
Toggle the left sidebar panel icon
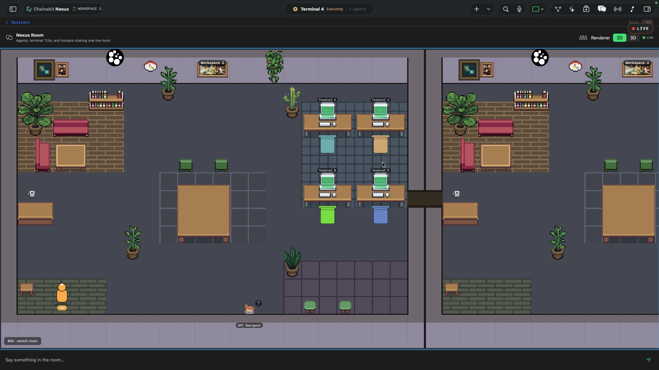click(13, 9)
